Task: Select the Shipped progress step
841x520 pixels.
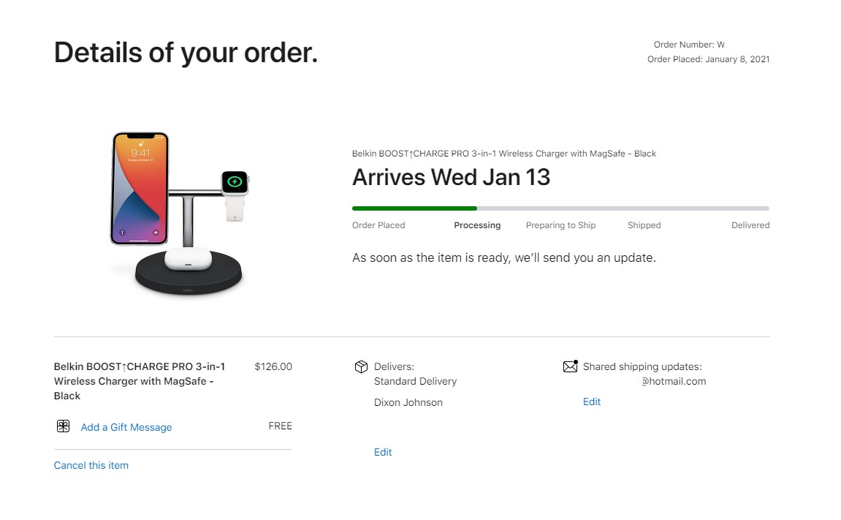Action: tap(644, 225)
